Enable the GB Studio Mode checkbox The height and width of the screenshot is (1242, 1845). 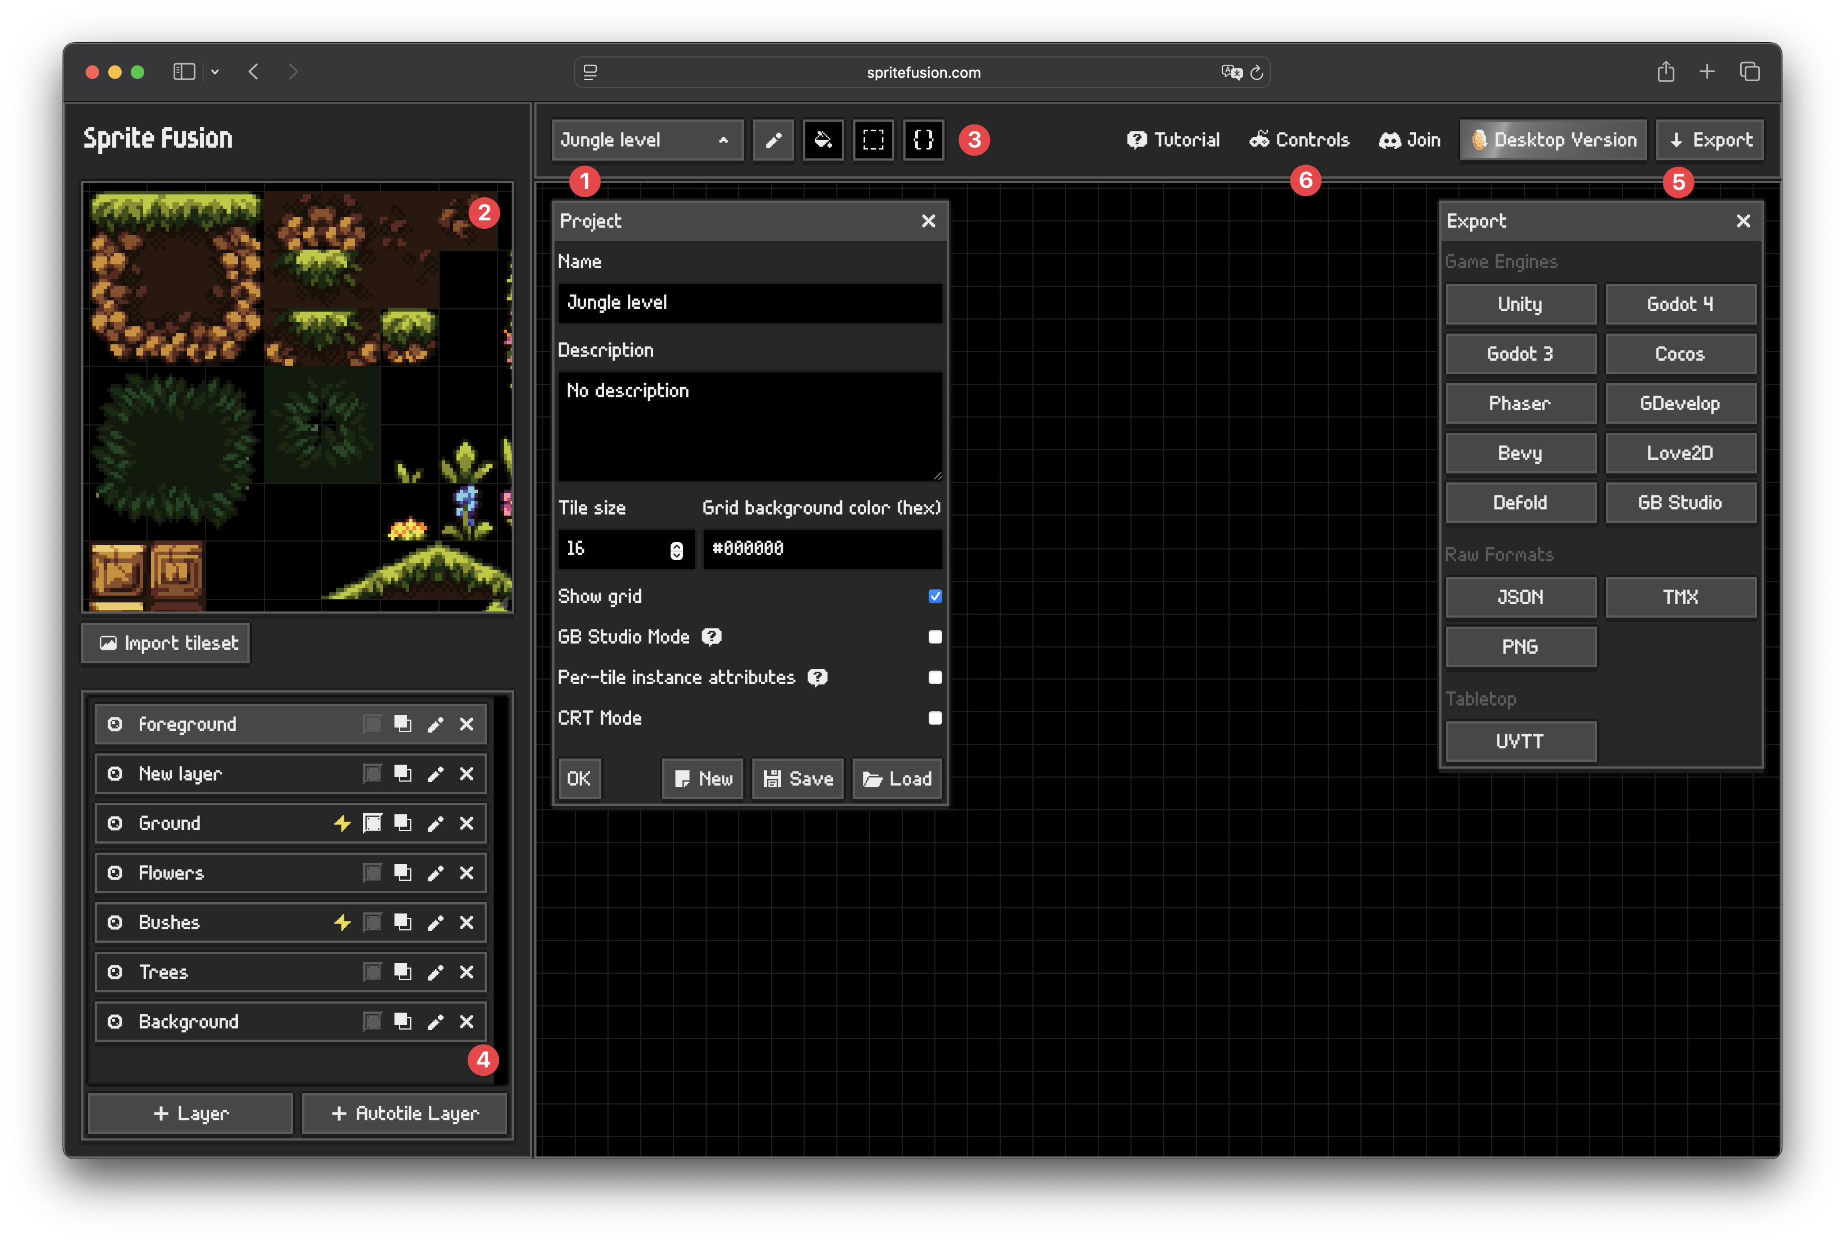click(935, 637)
